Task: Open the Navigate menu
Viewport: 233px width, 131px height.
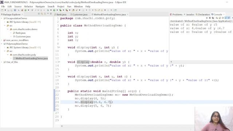Action: pos(40,7)
